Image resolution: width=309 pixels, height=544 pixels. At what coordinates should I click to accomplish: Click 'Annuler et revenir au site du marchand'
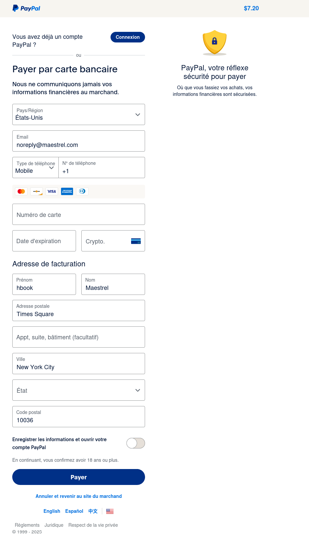coord(78,496)
